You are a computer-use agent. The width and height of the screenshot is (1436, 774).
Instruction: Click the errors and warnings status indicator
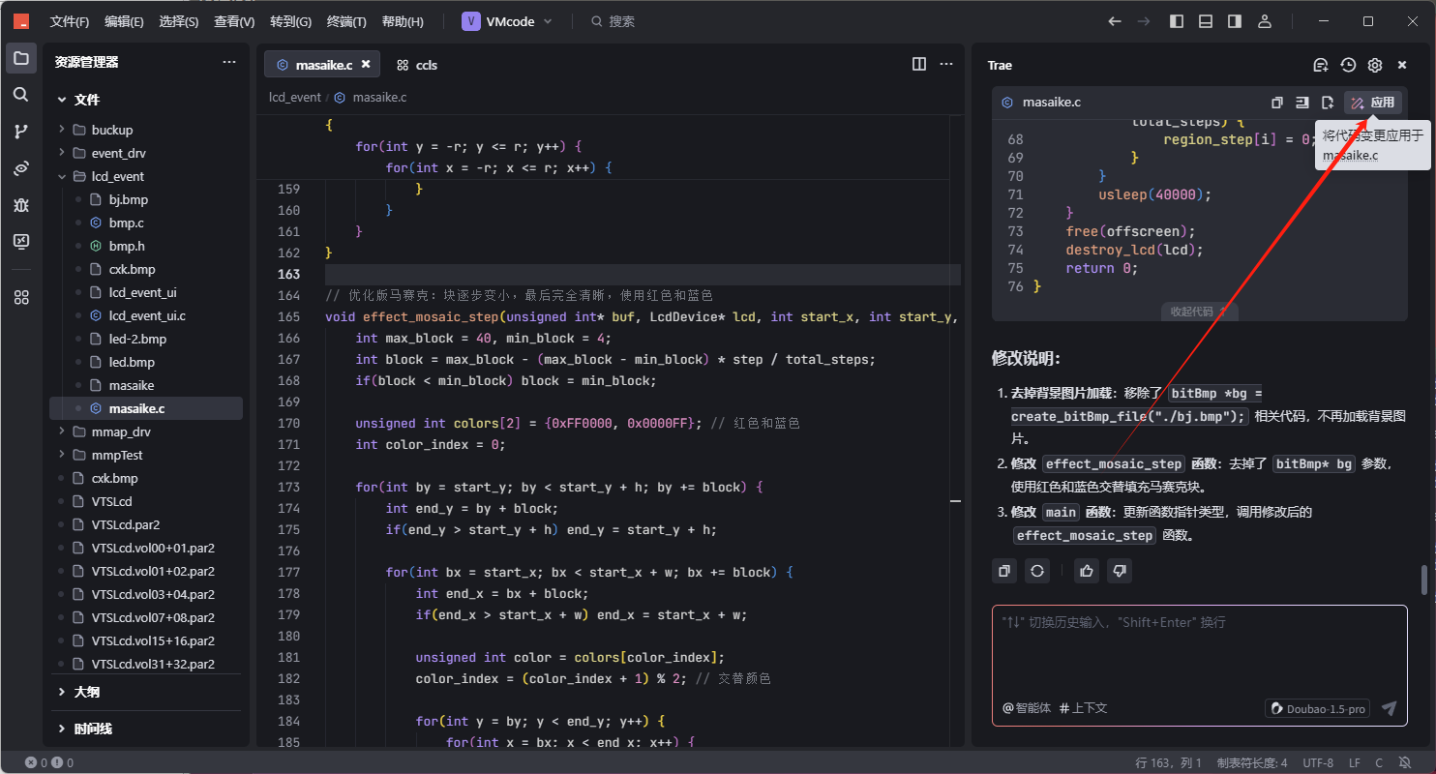pyautogui.click(x=49, y=762)
